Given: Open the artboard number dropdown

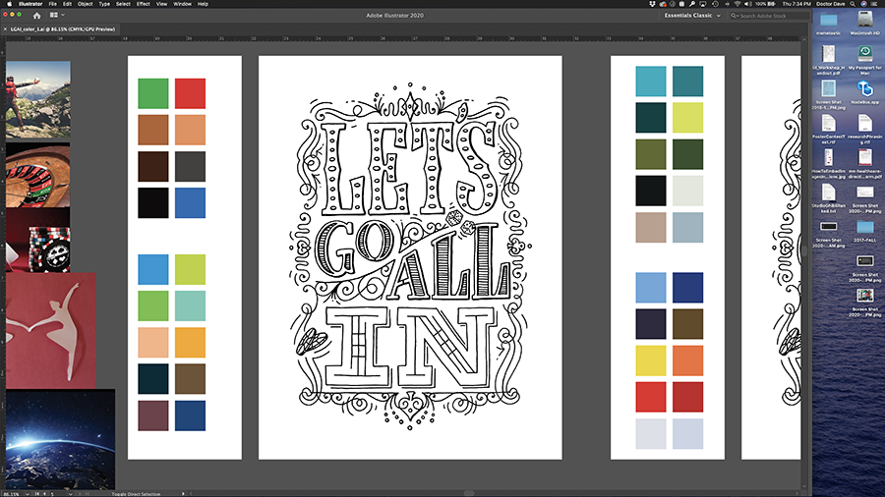Looking at the screenshot, I should [x=70, y=494].
